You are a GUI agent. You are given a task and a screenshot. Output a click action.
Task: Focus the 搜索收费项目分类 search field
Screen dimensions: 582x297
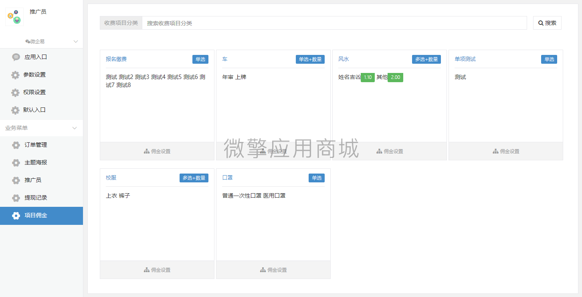[334, 23]
